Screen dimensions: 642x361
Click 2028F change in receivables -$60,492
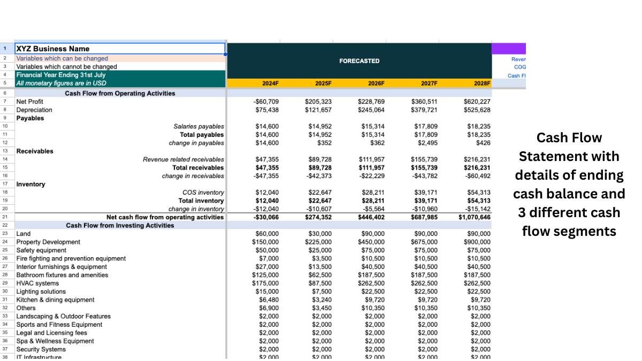478,176
